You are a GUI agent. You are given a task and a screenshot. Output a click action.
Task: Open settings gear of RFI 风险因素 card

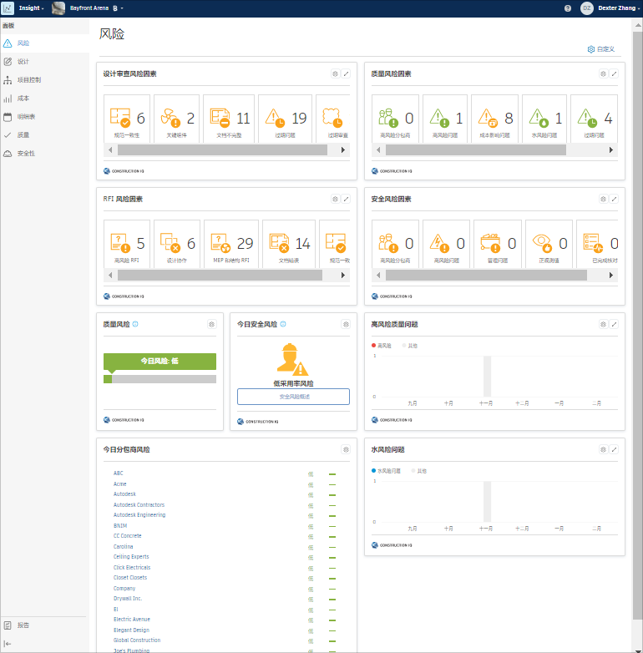pyautogui.click(x=335, y=199)
